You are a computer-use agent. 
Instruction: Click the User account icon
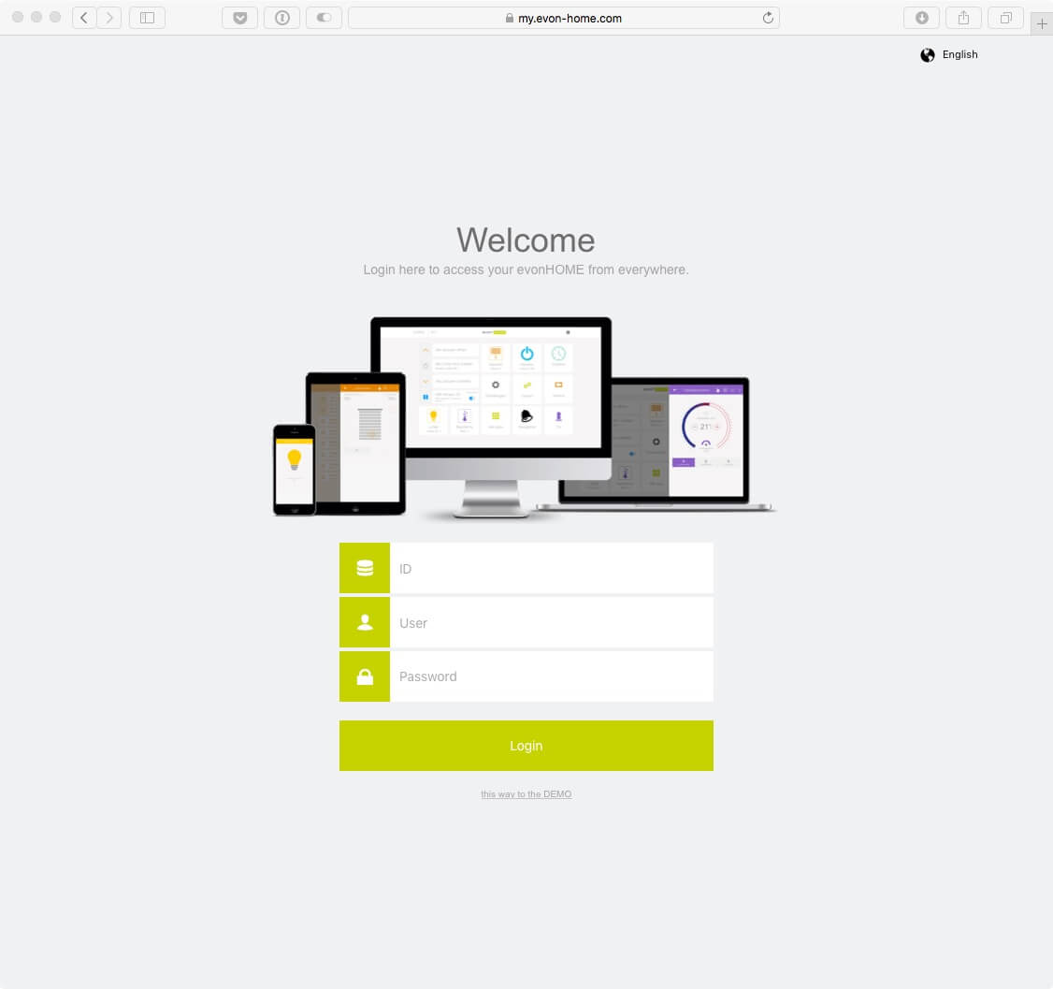pos(364,621)
